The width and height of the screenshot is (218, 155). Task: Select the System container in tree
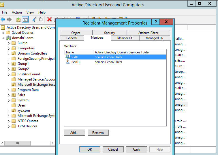[23, 100]
